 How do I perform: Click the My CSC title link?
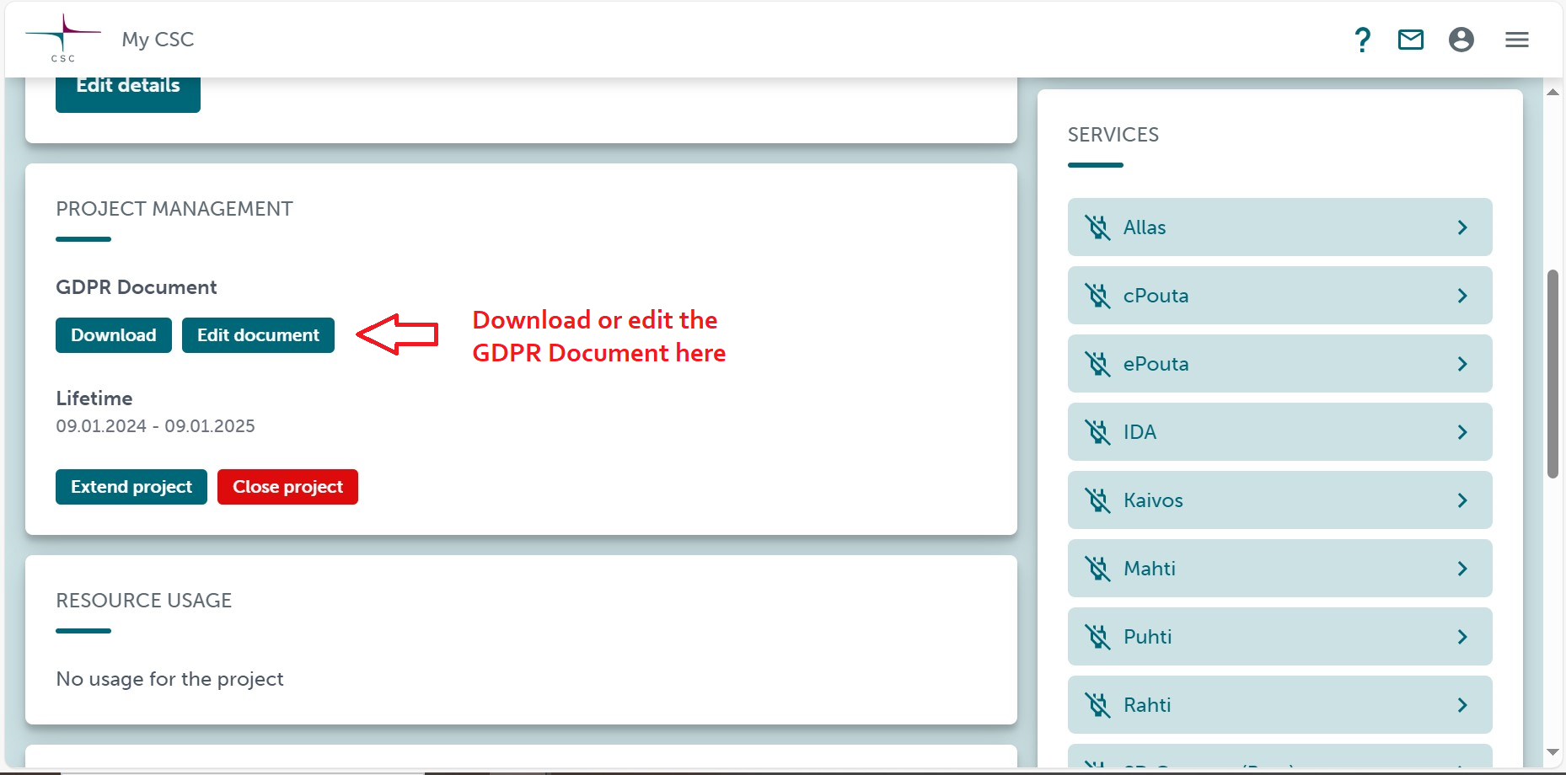(x=158, y=40)
